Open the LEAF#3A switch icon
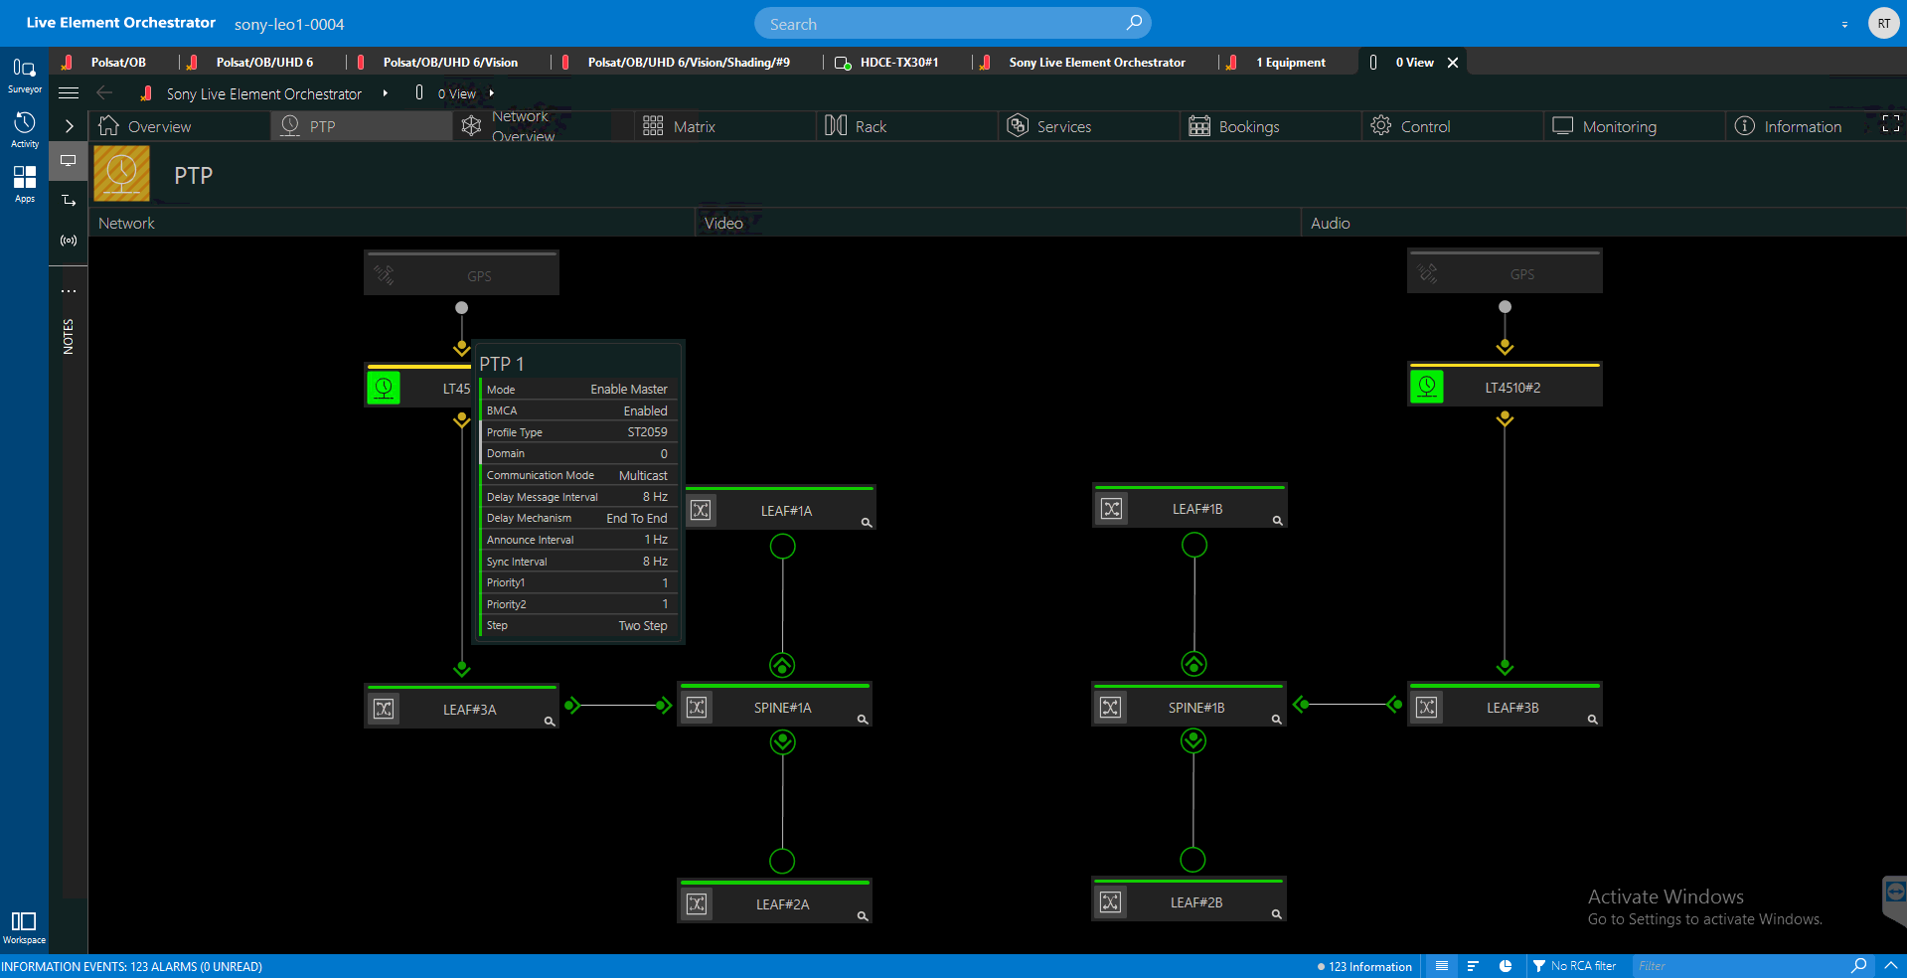Screen dimensions: 1907x978 pos(384,709)
